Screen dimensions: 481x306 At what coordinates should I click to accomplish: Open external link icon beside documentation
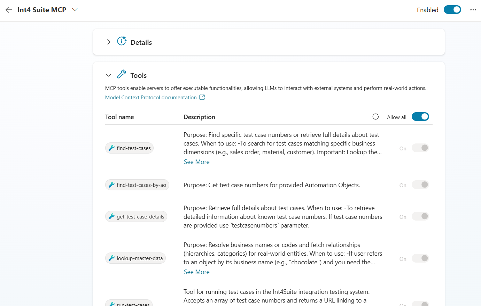tap(202, 98)
